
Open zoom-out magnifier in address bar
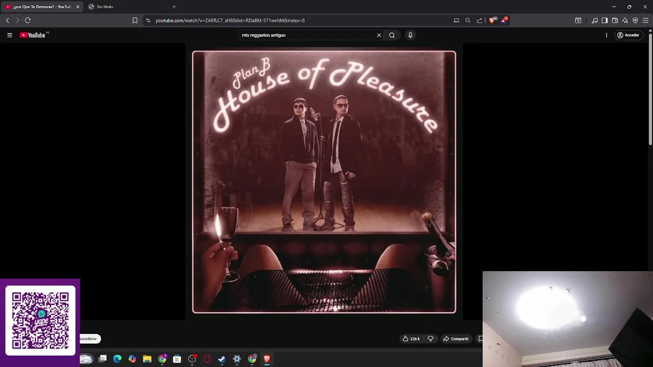click(468, 20)
